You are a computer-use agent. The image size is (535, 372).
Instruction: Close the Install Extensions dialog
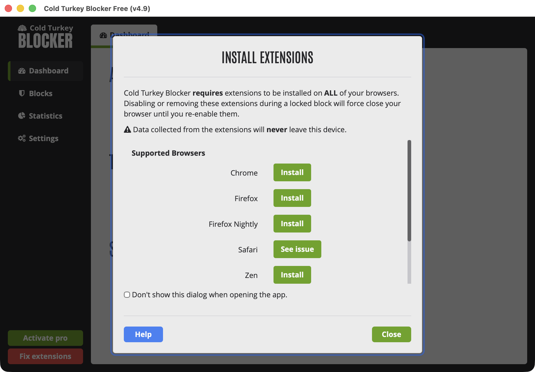click(x=391, y=334)
